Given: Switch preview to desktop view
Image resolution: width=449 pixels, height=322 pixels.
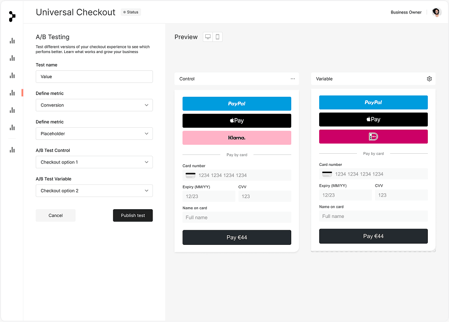Looking at the screenshot, I should pyautogui.click(x=208, y=37).
